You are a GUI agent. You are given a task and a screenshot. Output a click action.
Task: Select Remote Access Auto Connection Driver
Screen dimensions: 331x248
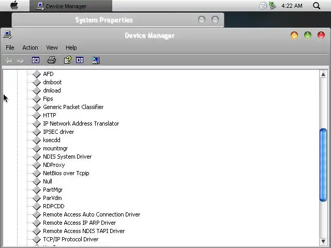point(92,214)
